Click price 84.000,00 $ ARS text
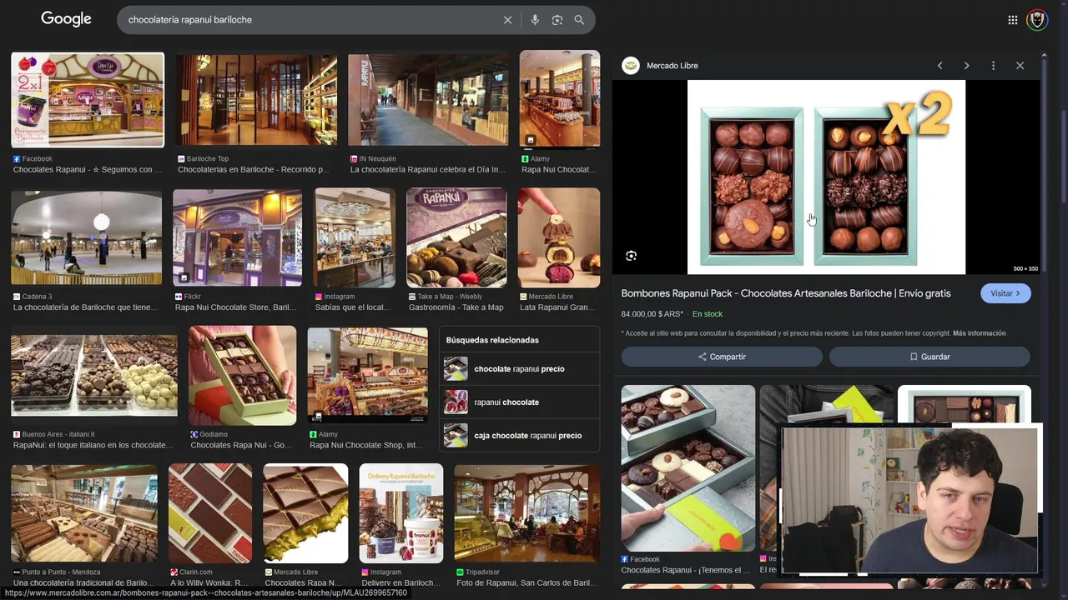The height and width of the screenshot is (600, 1068). 652,314
